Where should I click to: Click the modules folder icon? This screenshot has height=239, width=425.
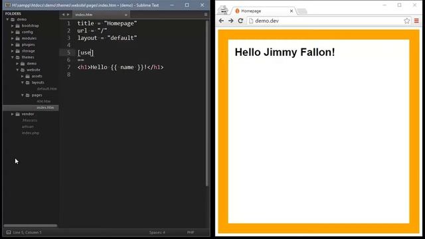[18, 39]
